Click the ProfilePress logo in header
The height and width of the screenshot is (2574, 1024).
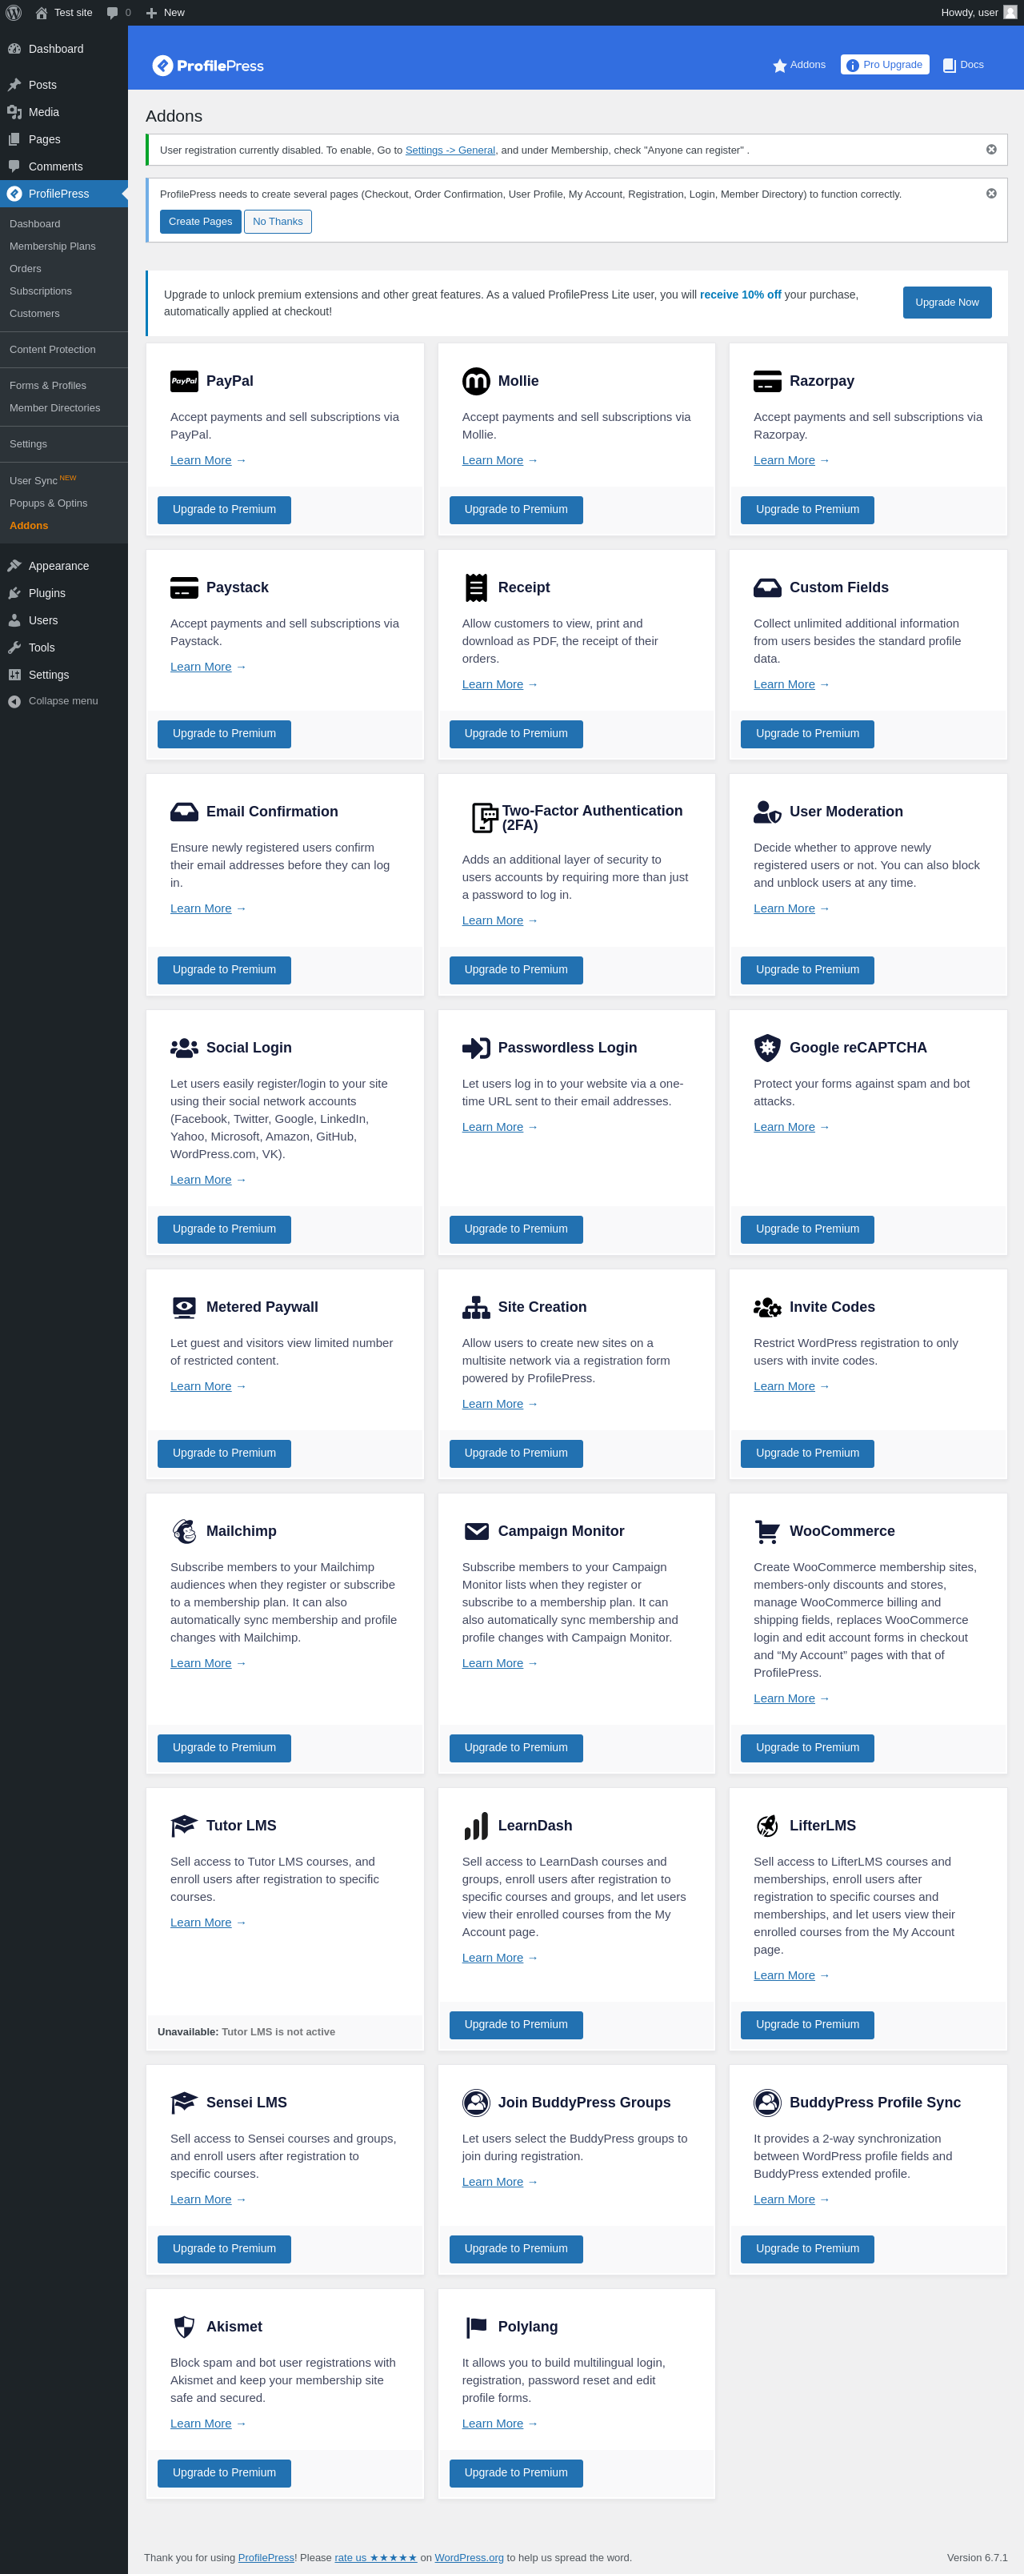(x=208, y=66)
